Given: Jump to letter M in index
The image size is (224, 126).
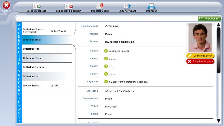Looking at the screenshot, I should (19, 71).
